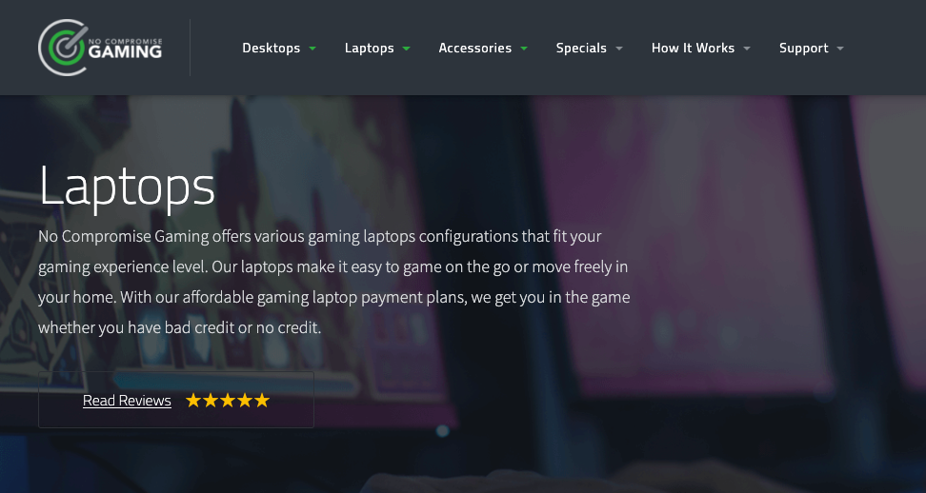
Task: Click the large Laptops page heading
Action: pyautogui.click(x=127, y=187)
